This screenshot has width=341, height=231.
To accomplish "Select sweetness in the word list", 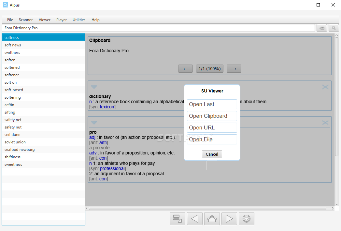I will pos(44,165).
